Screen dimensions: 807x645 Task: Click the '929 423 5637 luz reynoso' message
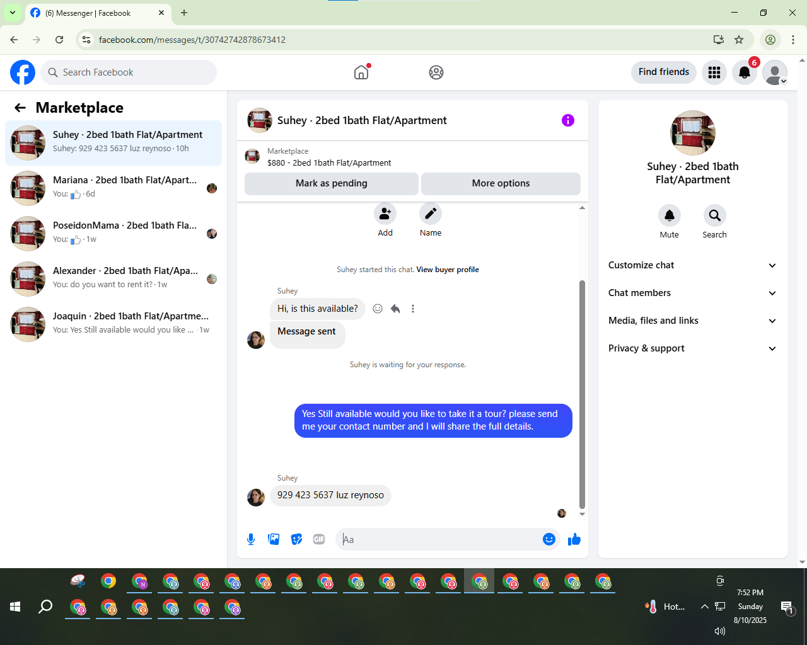point(330,495)
